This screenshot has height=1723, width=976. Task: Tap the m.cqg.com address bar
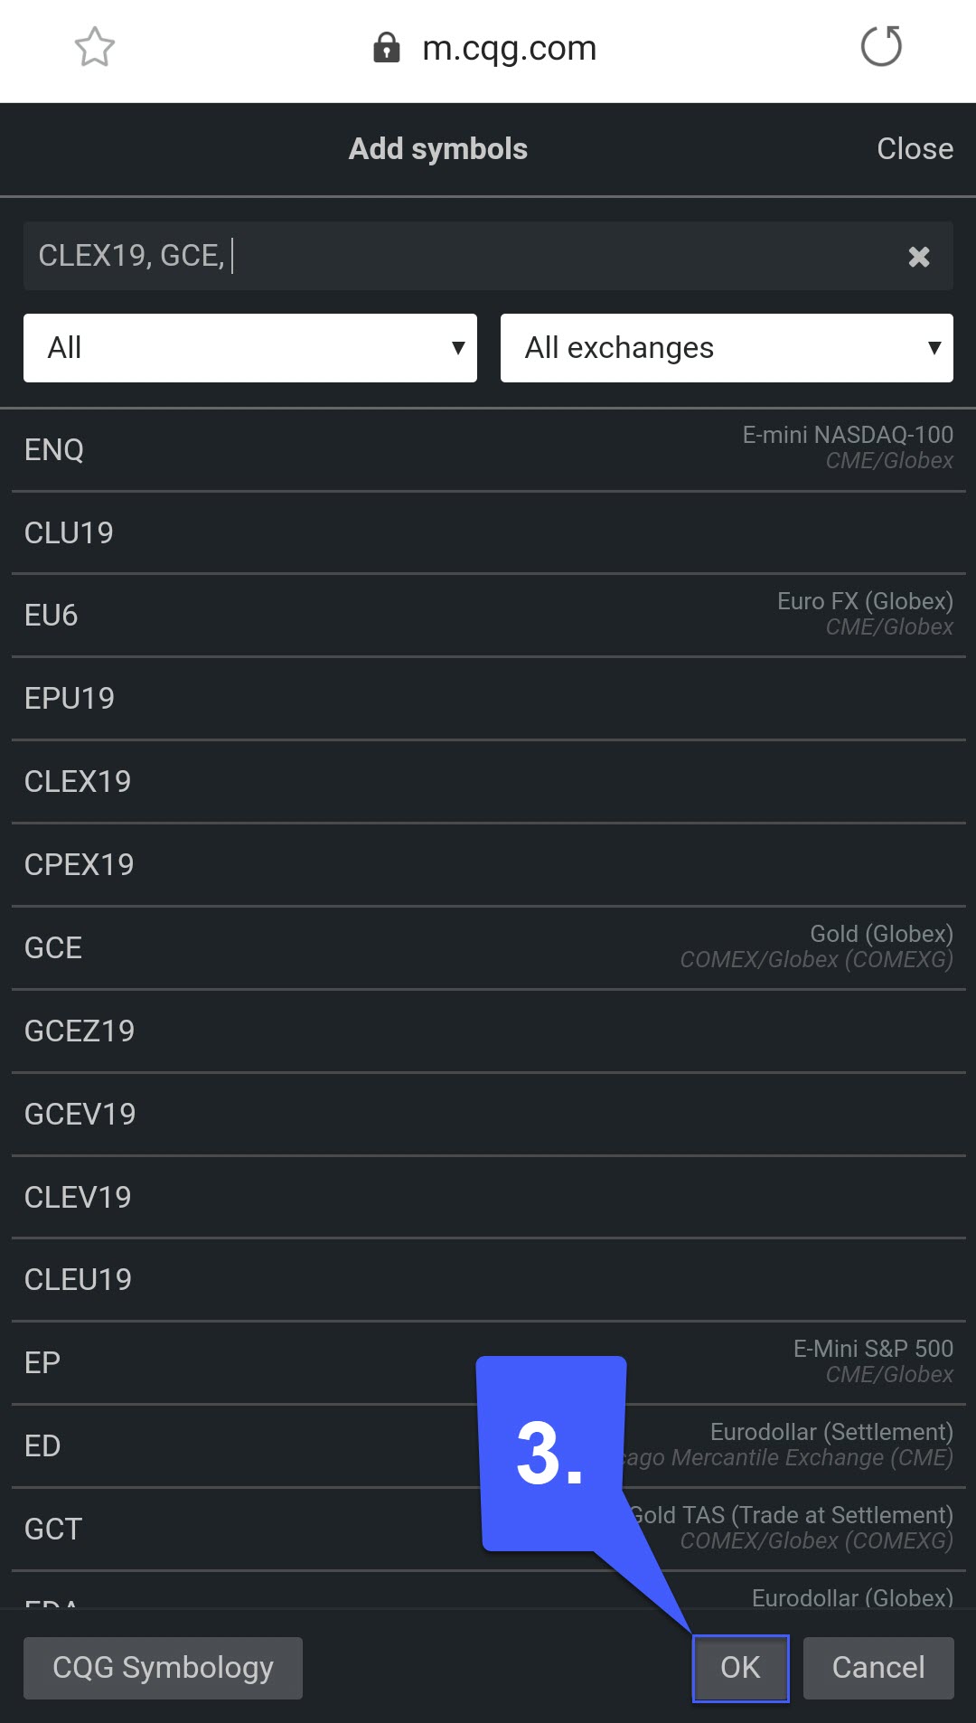click(x=509, y=48)
